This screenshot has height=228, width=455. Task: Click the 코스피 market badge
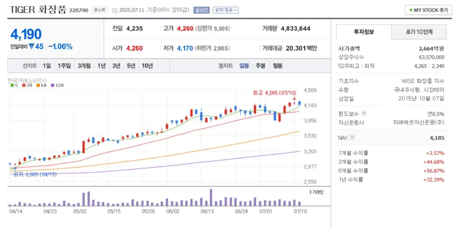click(x=99, y=10)
